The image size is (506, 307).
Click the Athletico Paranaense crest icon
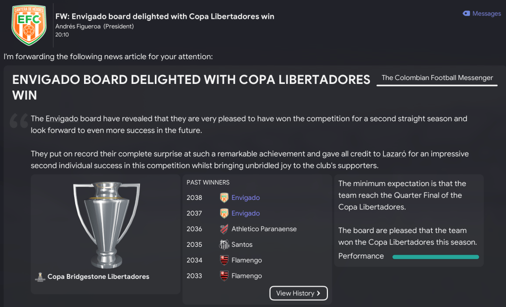pyautogui.click(x=224, y=229)
